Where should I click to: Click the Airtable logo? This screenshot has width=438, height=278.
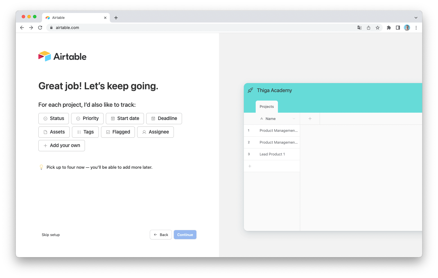62,56
